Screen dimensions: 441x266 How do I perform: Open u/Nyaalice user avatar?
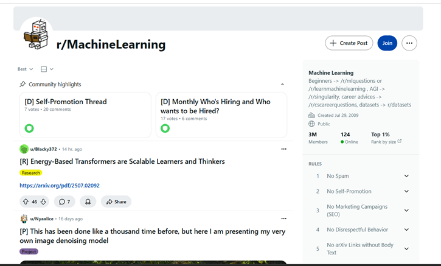click(24, 219)
